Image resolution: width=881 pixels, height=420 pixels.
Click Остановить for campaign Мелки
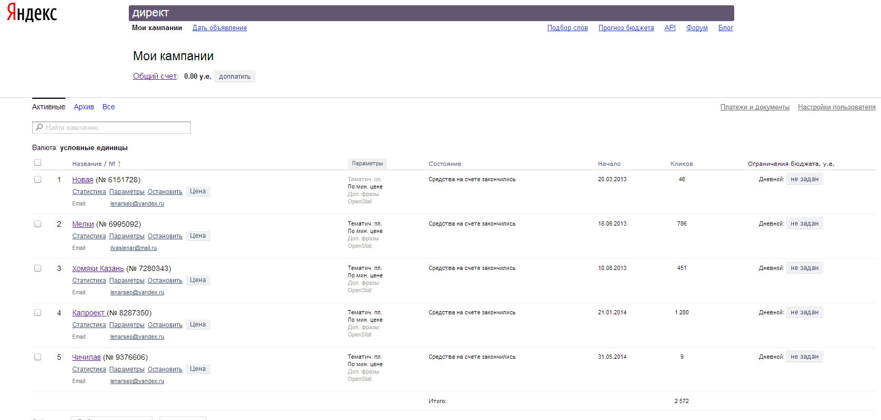click(x=165, y=236)
